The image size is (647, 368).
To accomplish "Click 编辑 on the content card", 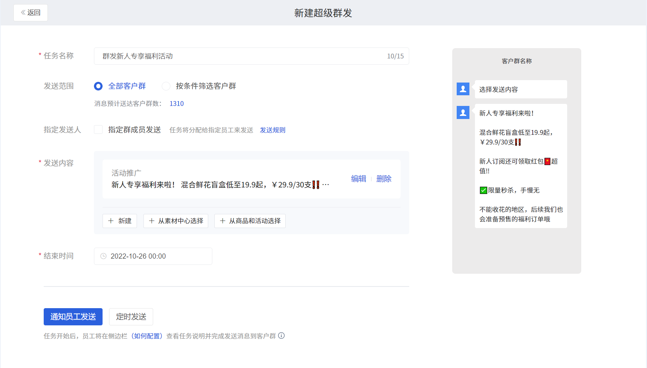I will [359, 179].
